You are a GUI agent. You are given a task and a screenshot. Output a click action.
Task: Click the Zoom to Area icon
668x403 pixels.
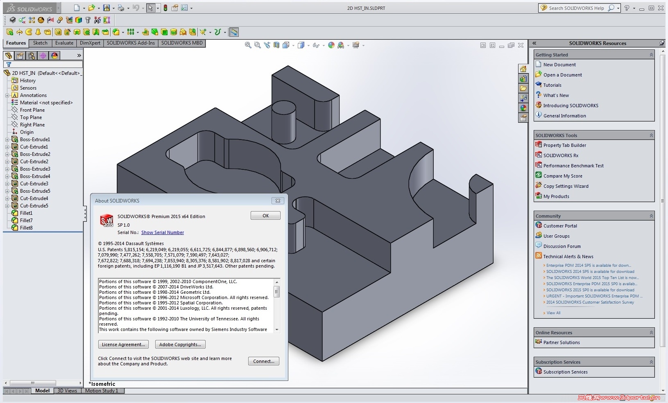click(257, 45)
